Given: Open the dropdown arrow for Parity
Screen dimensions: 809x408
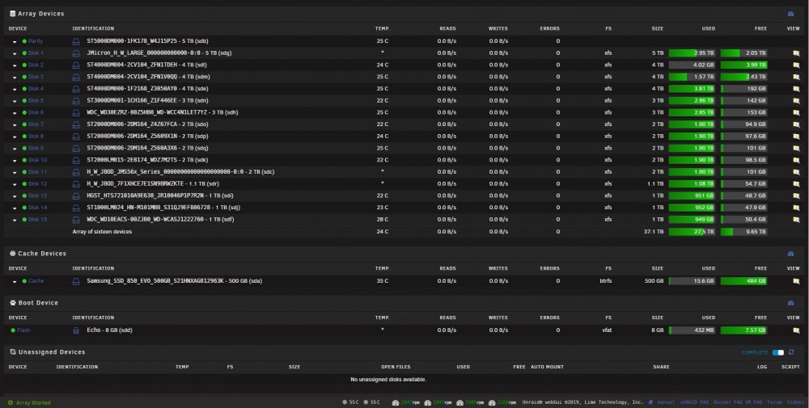Looking at the screenshot, I should coord(15,42).
